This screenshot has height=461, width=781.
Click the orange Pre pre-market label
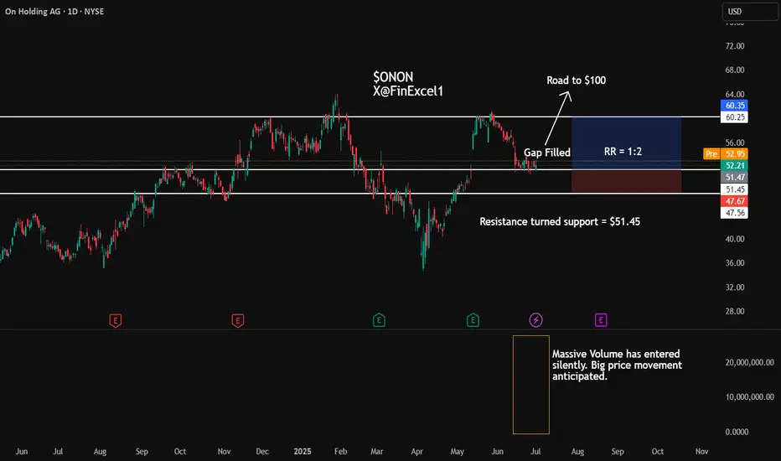pyautogui.click(x=711, y=154)
